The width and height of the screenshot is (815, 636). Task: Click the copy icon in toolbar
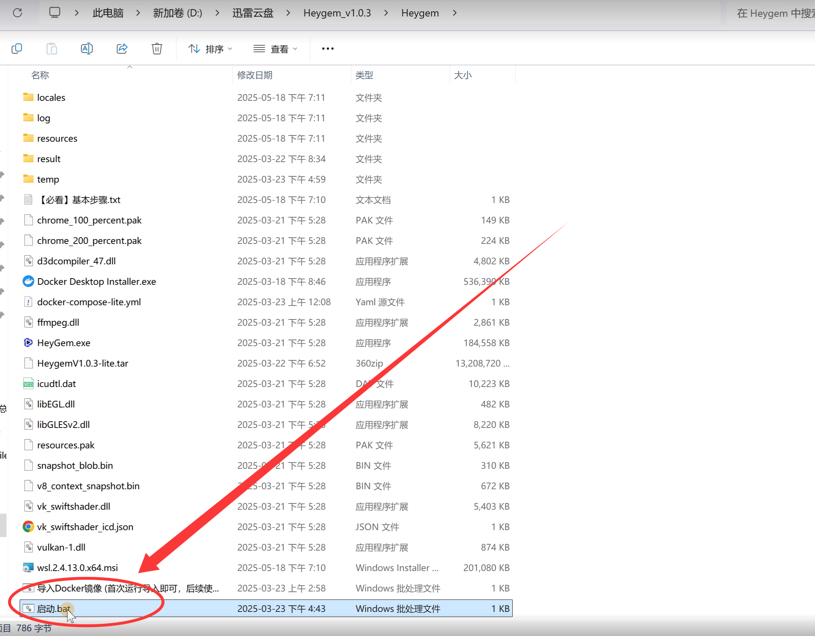tap(17, 49)
